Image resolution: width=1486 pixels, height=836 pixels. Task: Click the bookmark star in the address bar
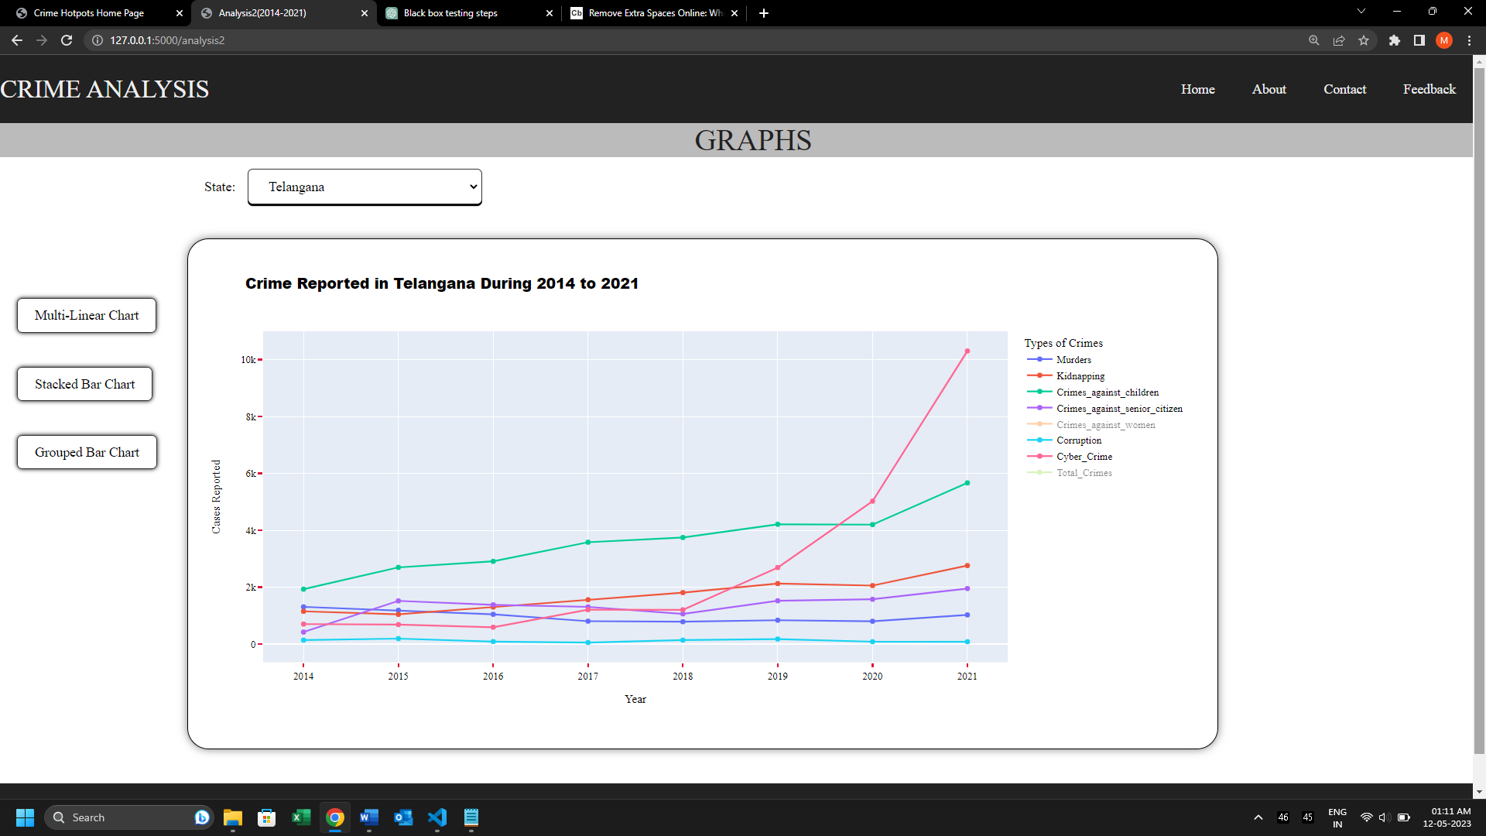click(1364, 40)
